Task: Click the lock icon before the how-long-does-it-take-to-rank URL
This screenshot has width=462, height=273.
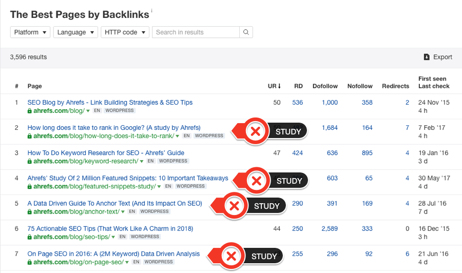Action: pyautogui.click(x=29, y=136)
